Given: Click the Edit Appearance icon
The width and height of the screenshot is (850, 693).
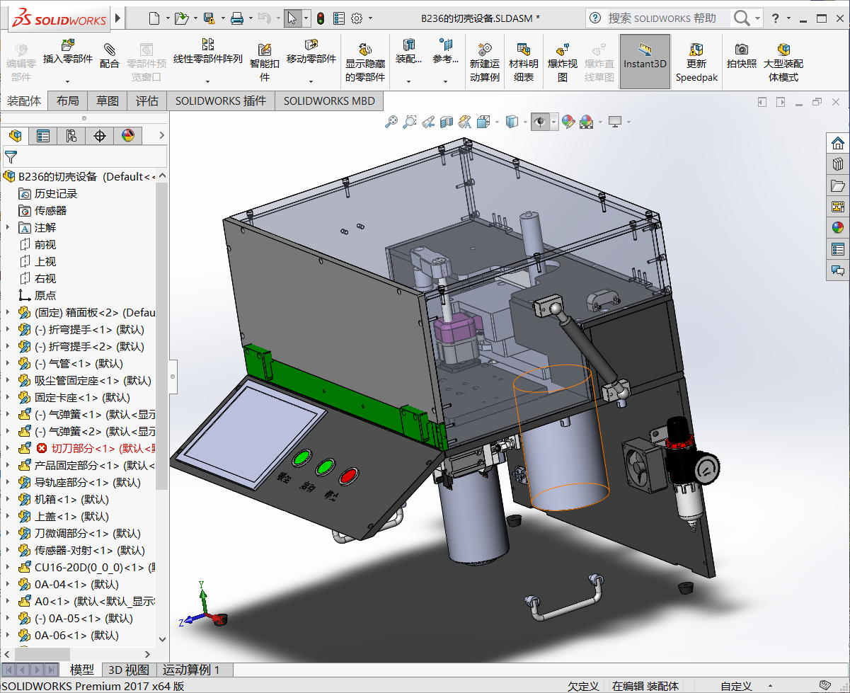Looking at the screenshot, I should point(568,122).
